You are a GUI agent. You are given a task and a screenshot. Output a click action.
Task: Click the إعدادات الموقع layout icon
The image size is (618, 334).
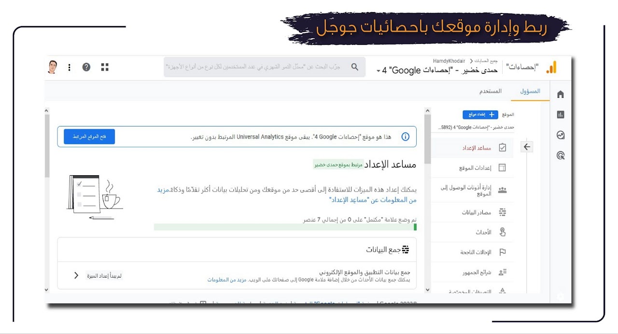coord(502,168)
